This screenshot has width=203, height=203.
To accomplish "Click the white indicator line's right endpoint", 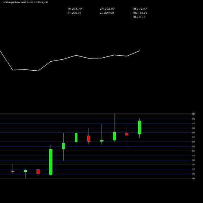I will pyautogui.click(x=139, y=51).
